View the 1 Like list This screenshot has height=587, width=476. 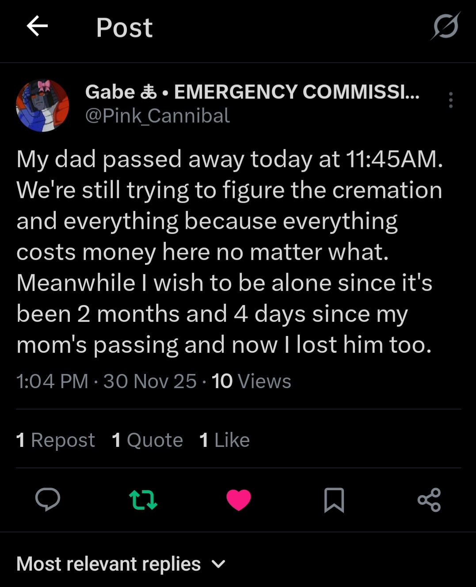point(225,440)
